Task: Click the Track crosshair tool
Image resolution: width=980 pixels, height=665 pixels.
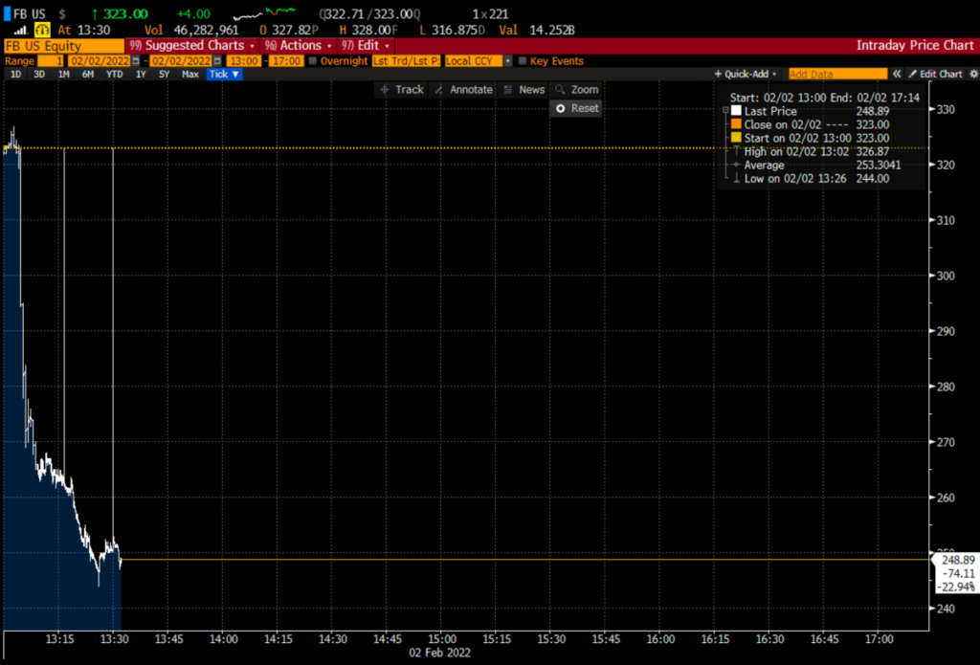Action: (402, 90)
